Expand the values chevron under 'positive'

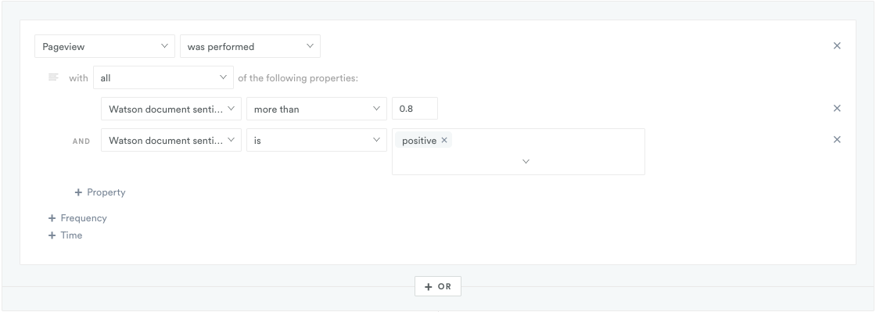click(526, 161)
